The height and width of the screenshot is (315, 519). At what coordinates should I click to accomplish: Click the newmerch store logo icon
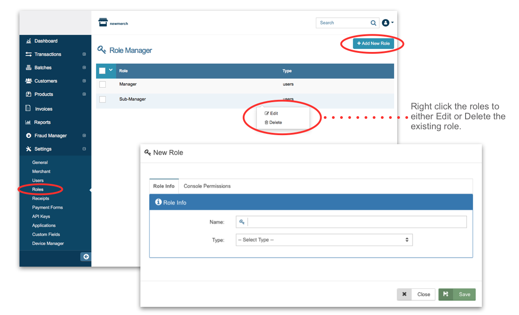tap(103, 23)
